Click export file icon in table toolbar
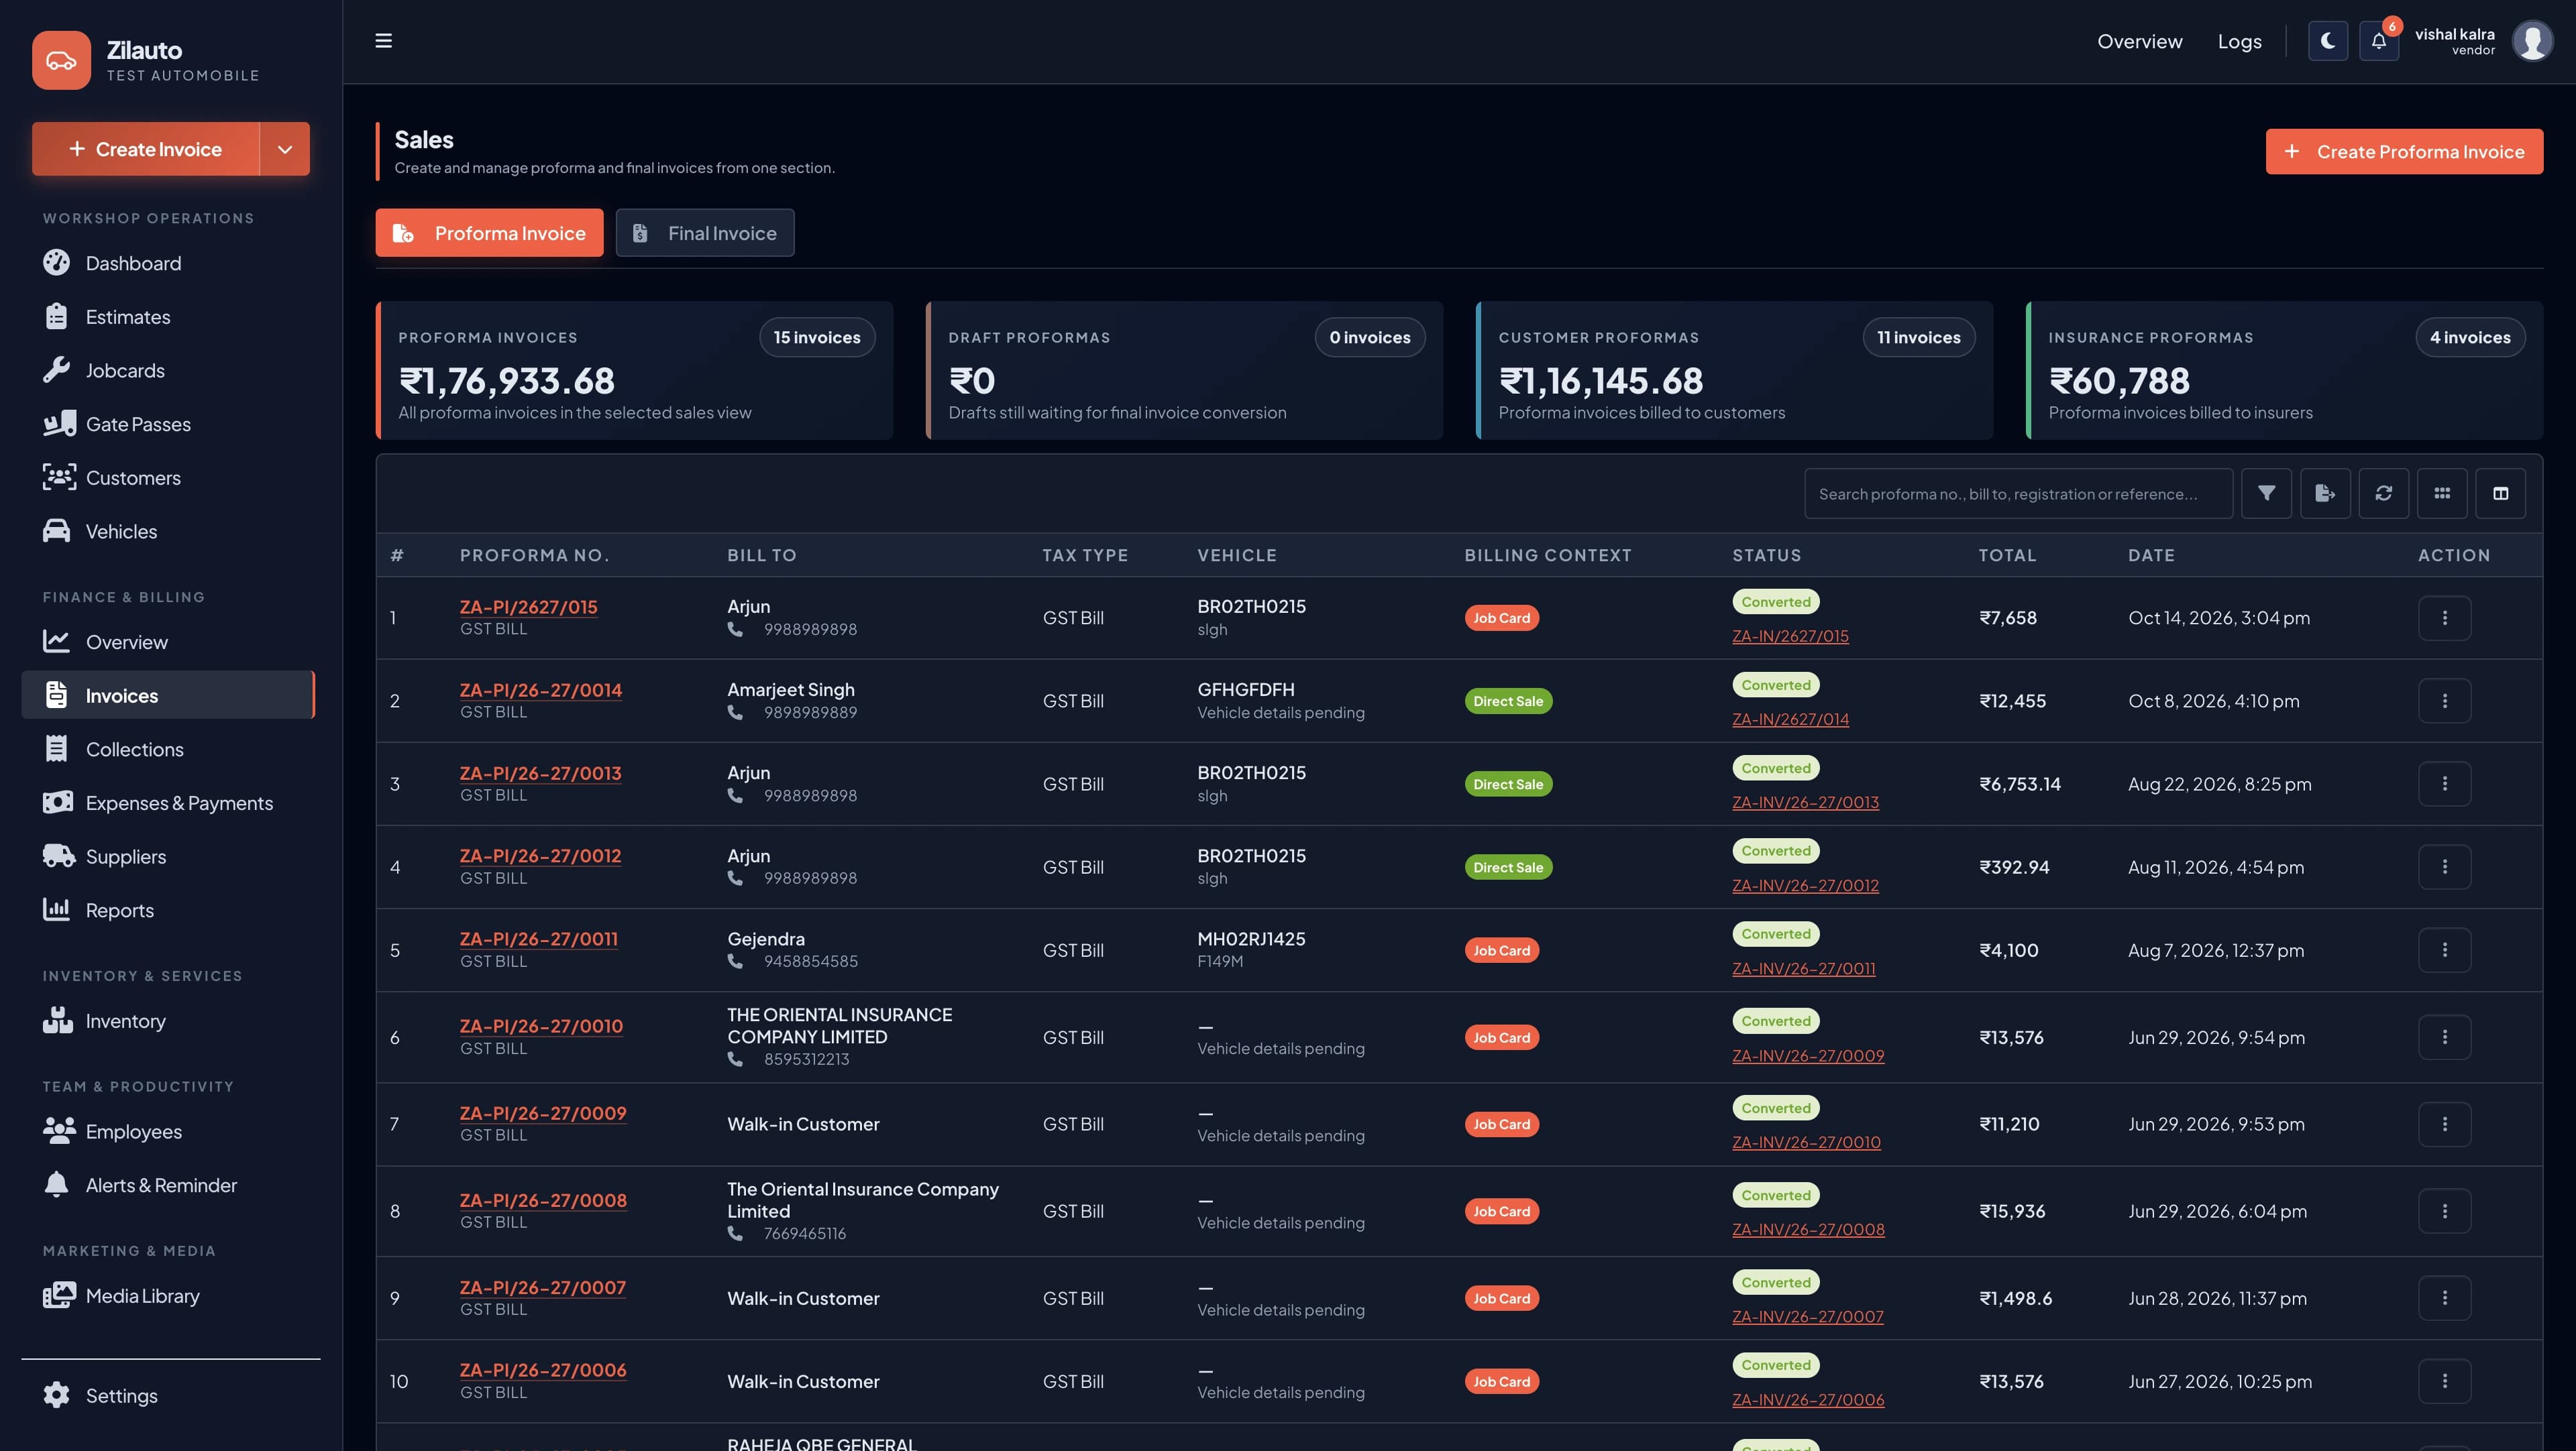 coord(2325,494)
